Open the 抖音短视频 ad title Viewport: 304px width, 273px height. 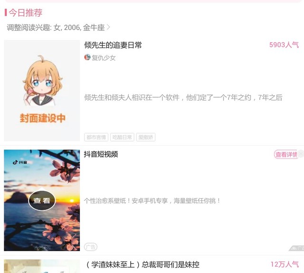tap(101, 154)
